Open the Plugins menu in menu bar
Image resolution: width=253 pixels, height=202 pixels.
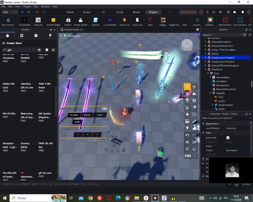coord(27,7)
